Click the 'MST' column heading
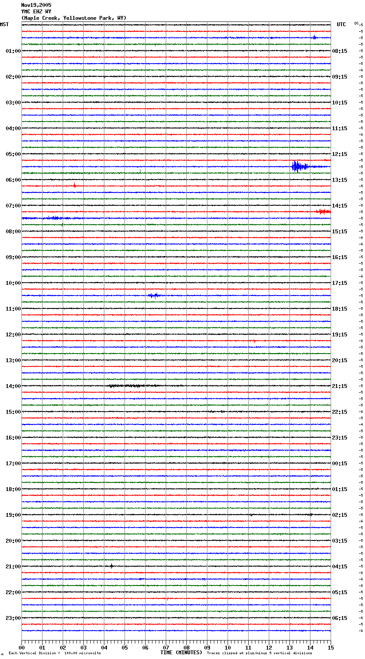Screen dimensions: 365x659 [4, 24]
